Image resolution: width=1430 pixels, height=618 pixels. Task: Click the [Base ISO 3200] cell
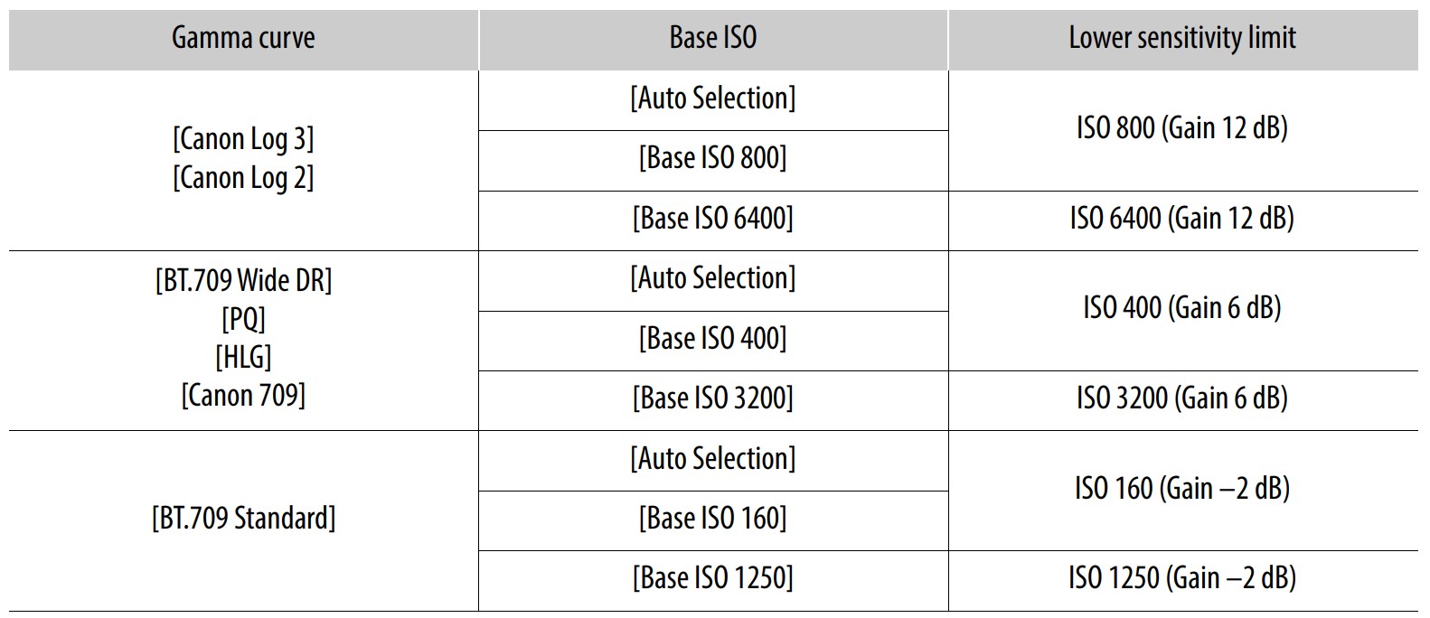[712, 398]
